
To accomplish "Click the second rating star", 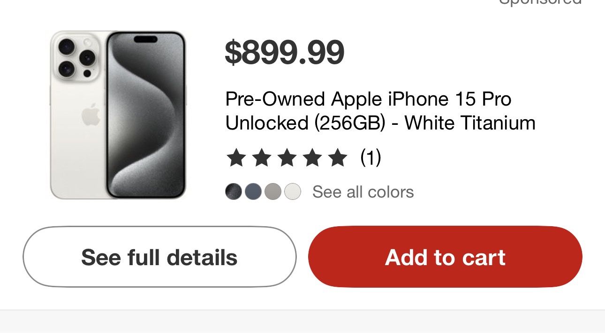I will [261, 158].
